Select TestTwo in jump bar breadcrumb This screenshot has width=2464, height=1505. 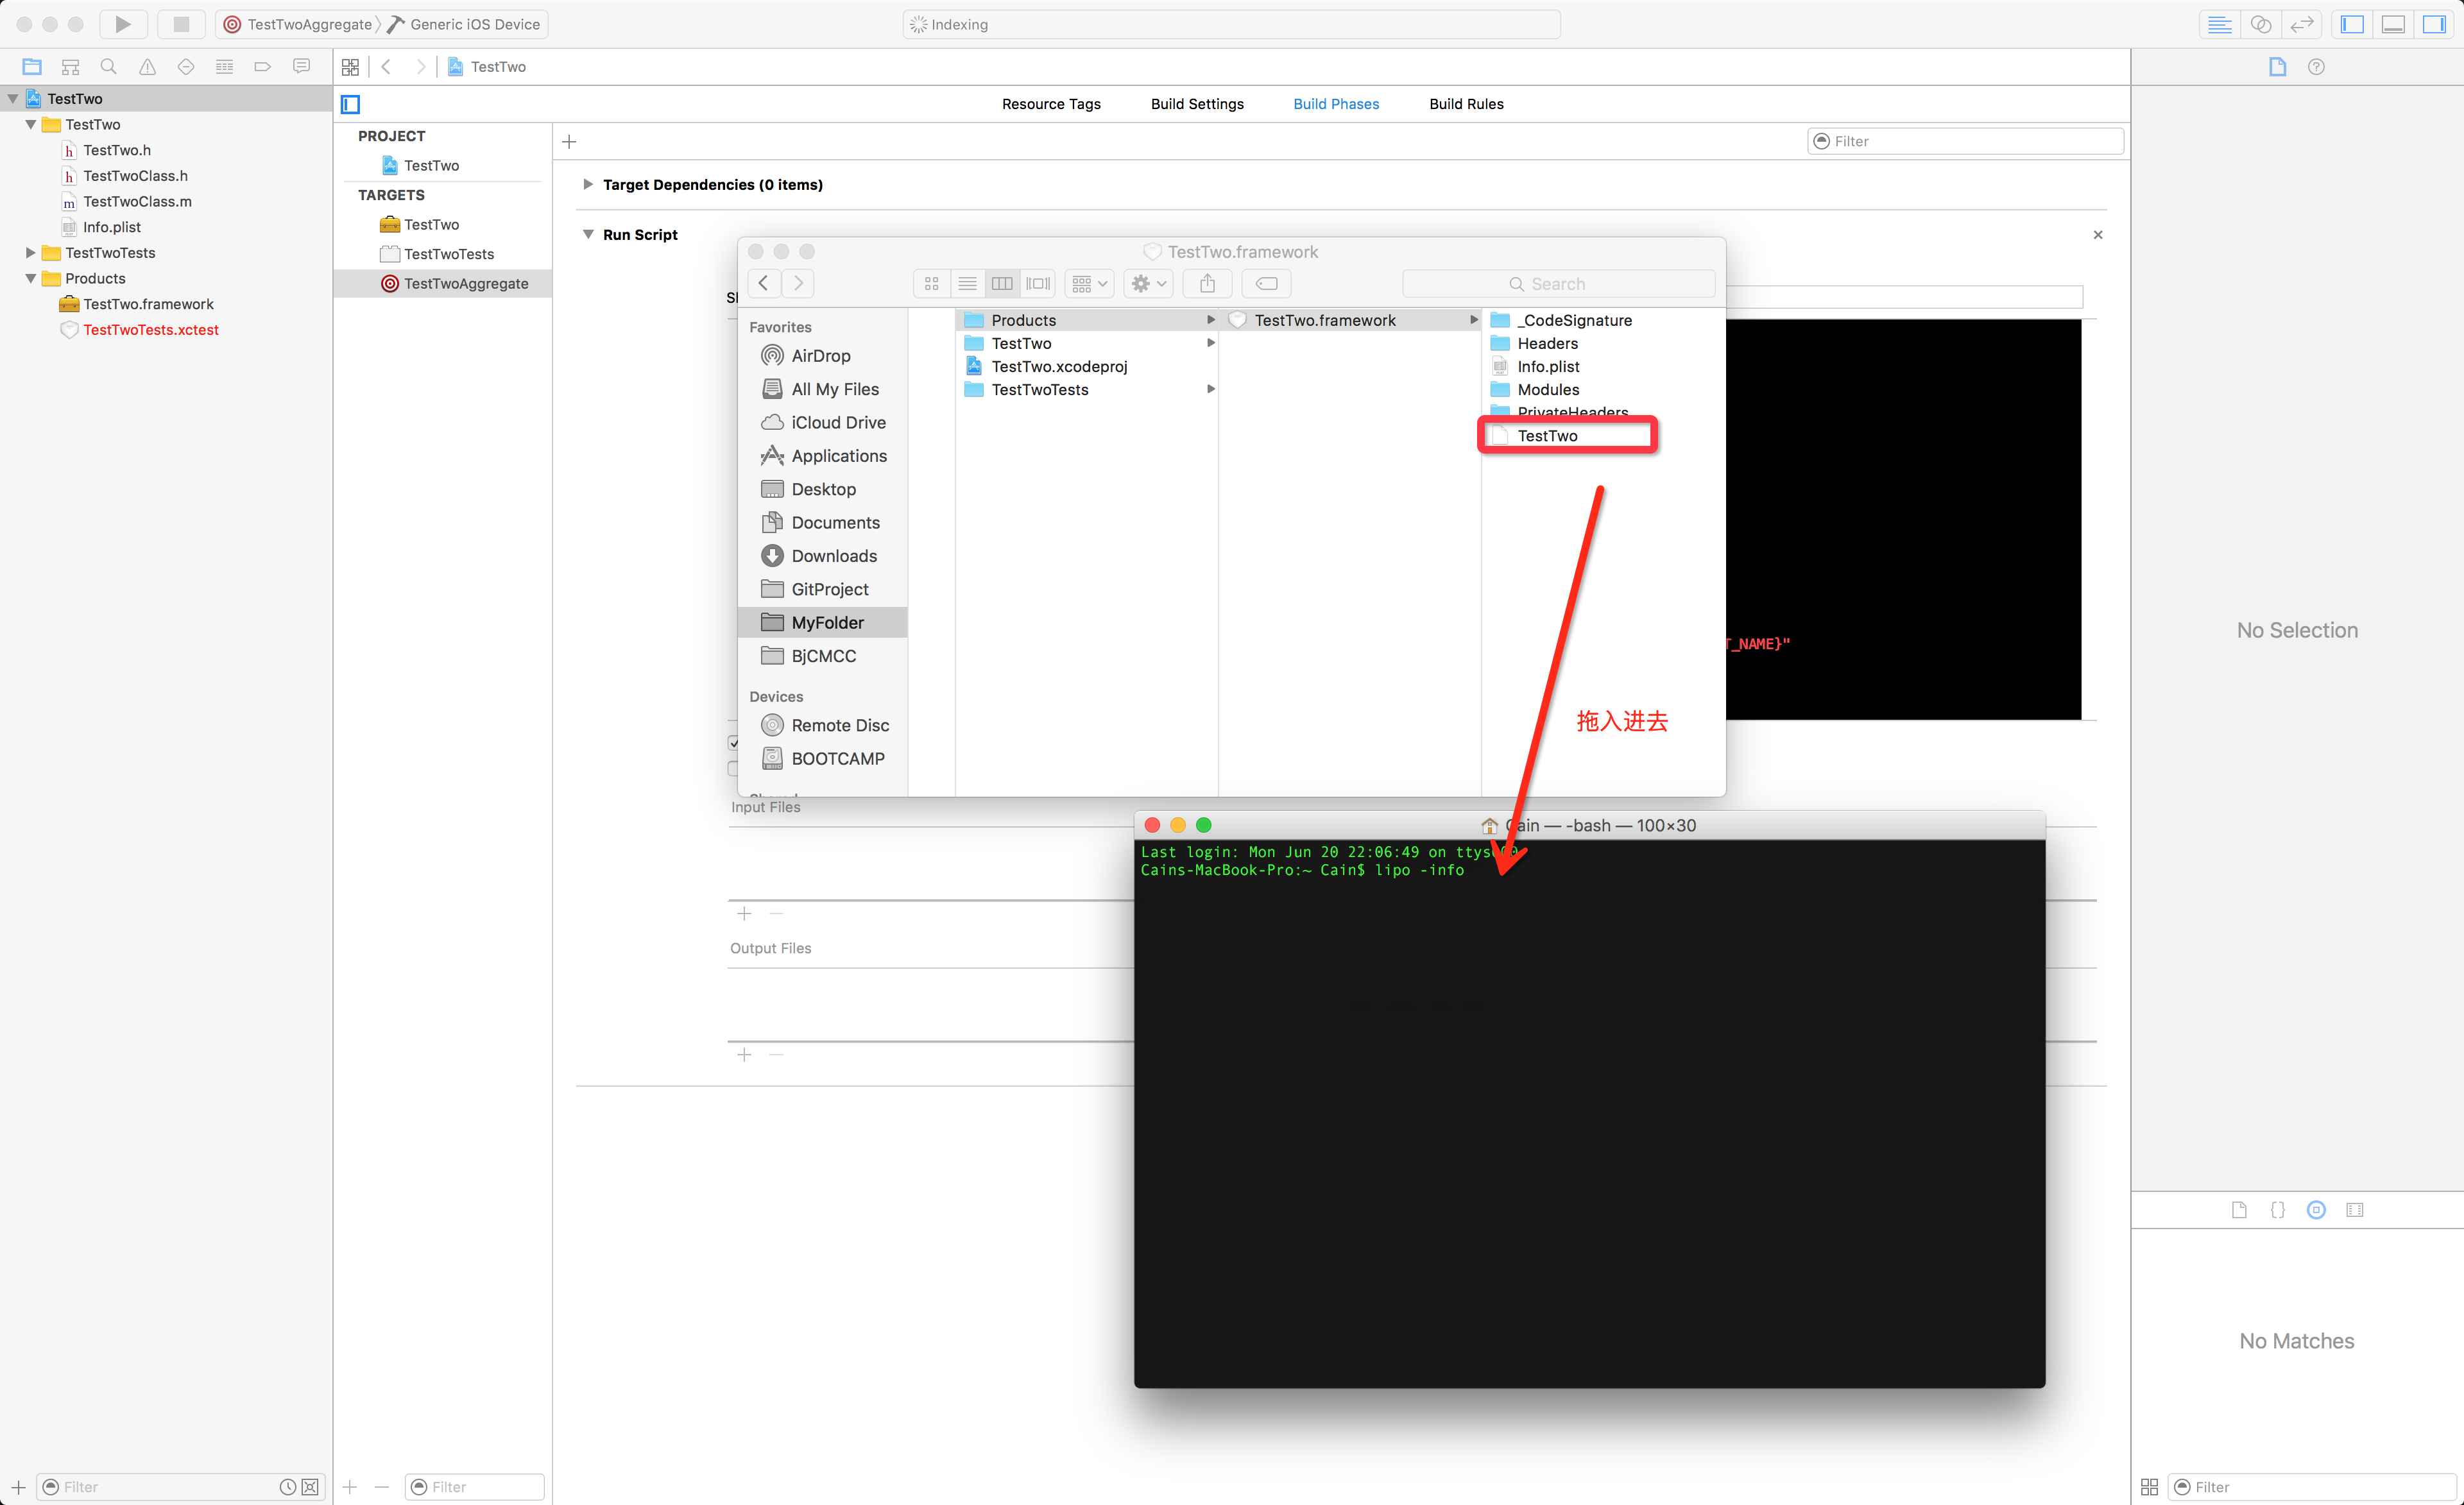pyautogui.click(x=487, y=67)
